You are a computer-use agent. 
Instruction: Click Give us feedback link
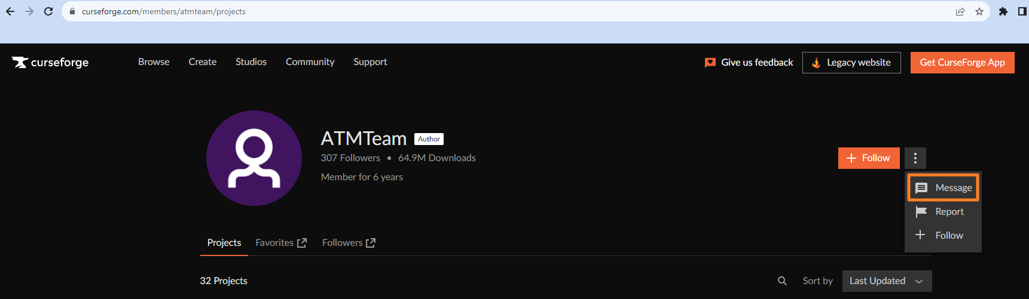pyautogui.click(x=749, y=63)
